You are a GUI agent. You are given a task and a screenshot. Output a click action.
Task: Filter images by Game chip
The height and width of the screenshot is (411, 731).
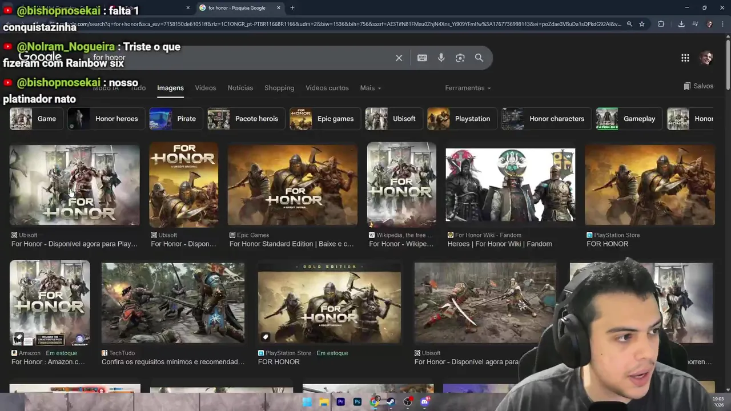click(35, 119)
